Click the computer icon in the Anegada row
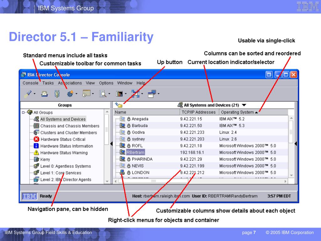This screenshot has width=321, height=241. tap(123, 119)
